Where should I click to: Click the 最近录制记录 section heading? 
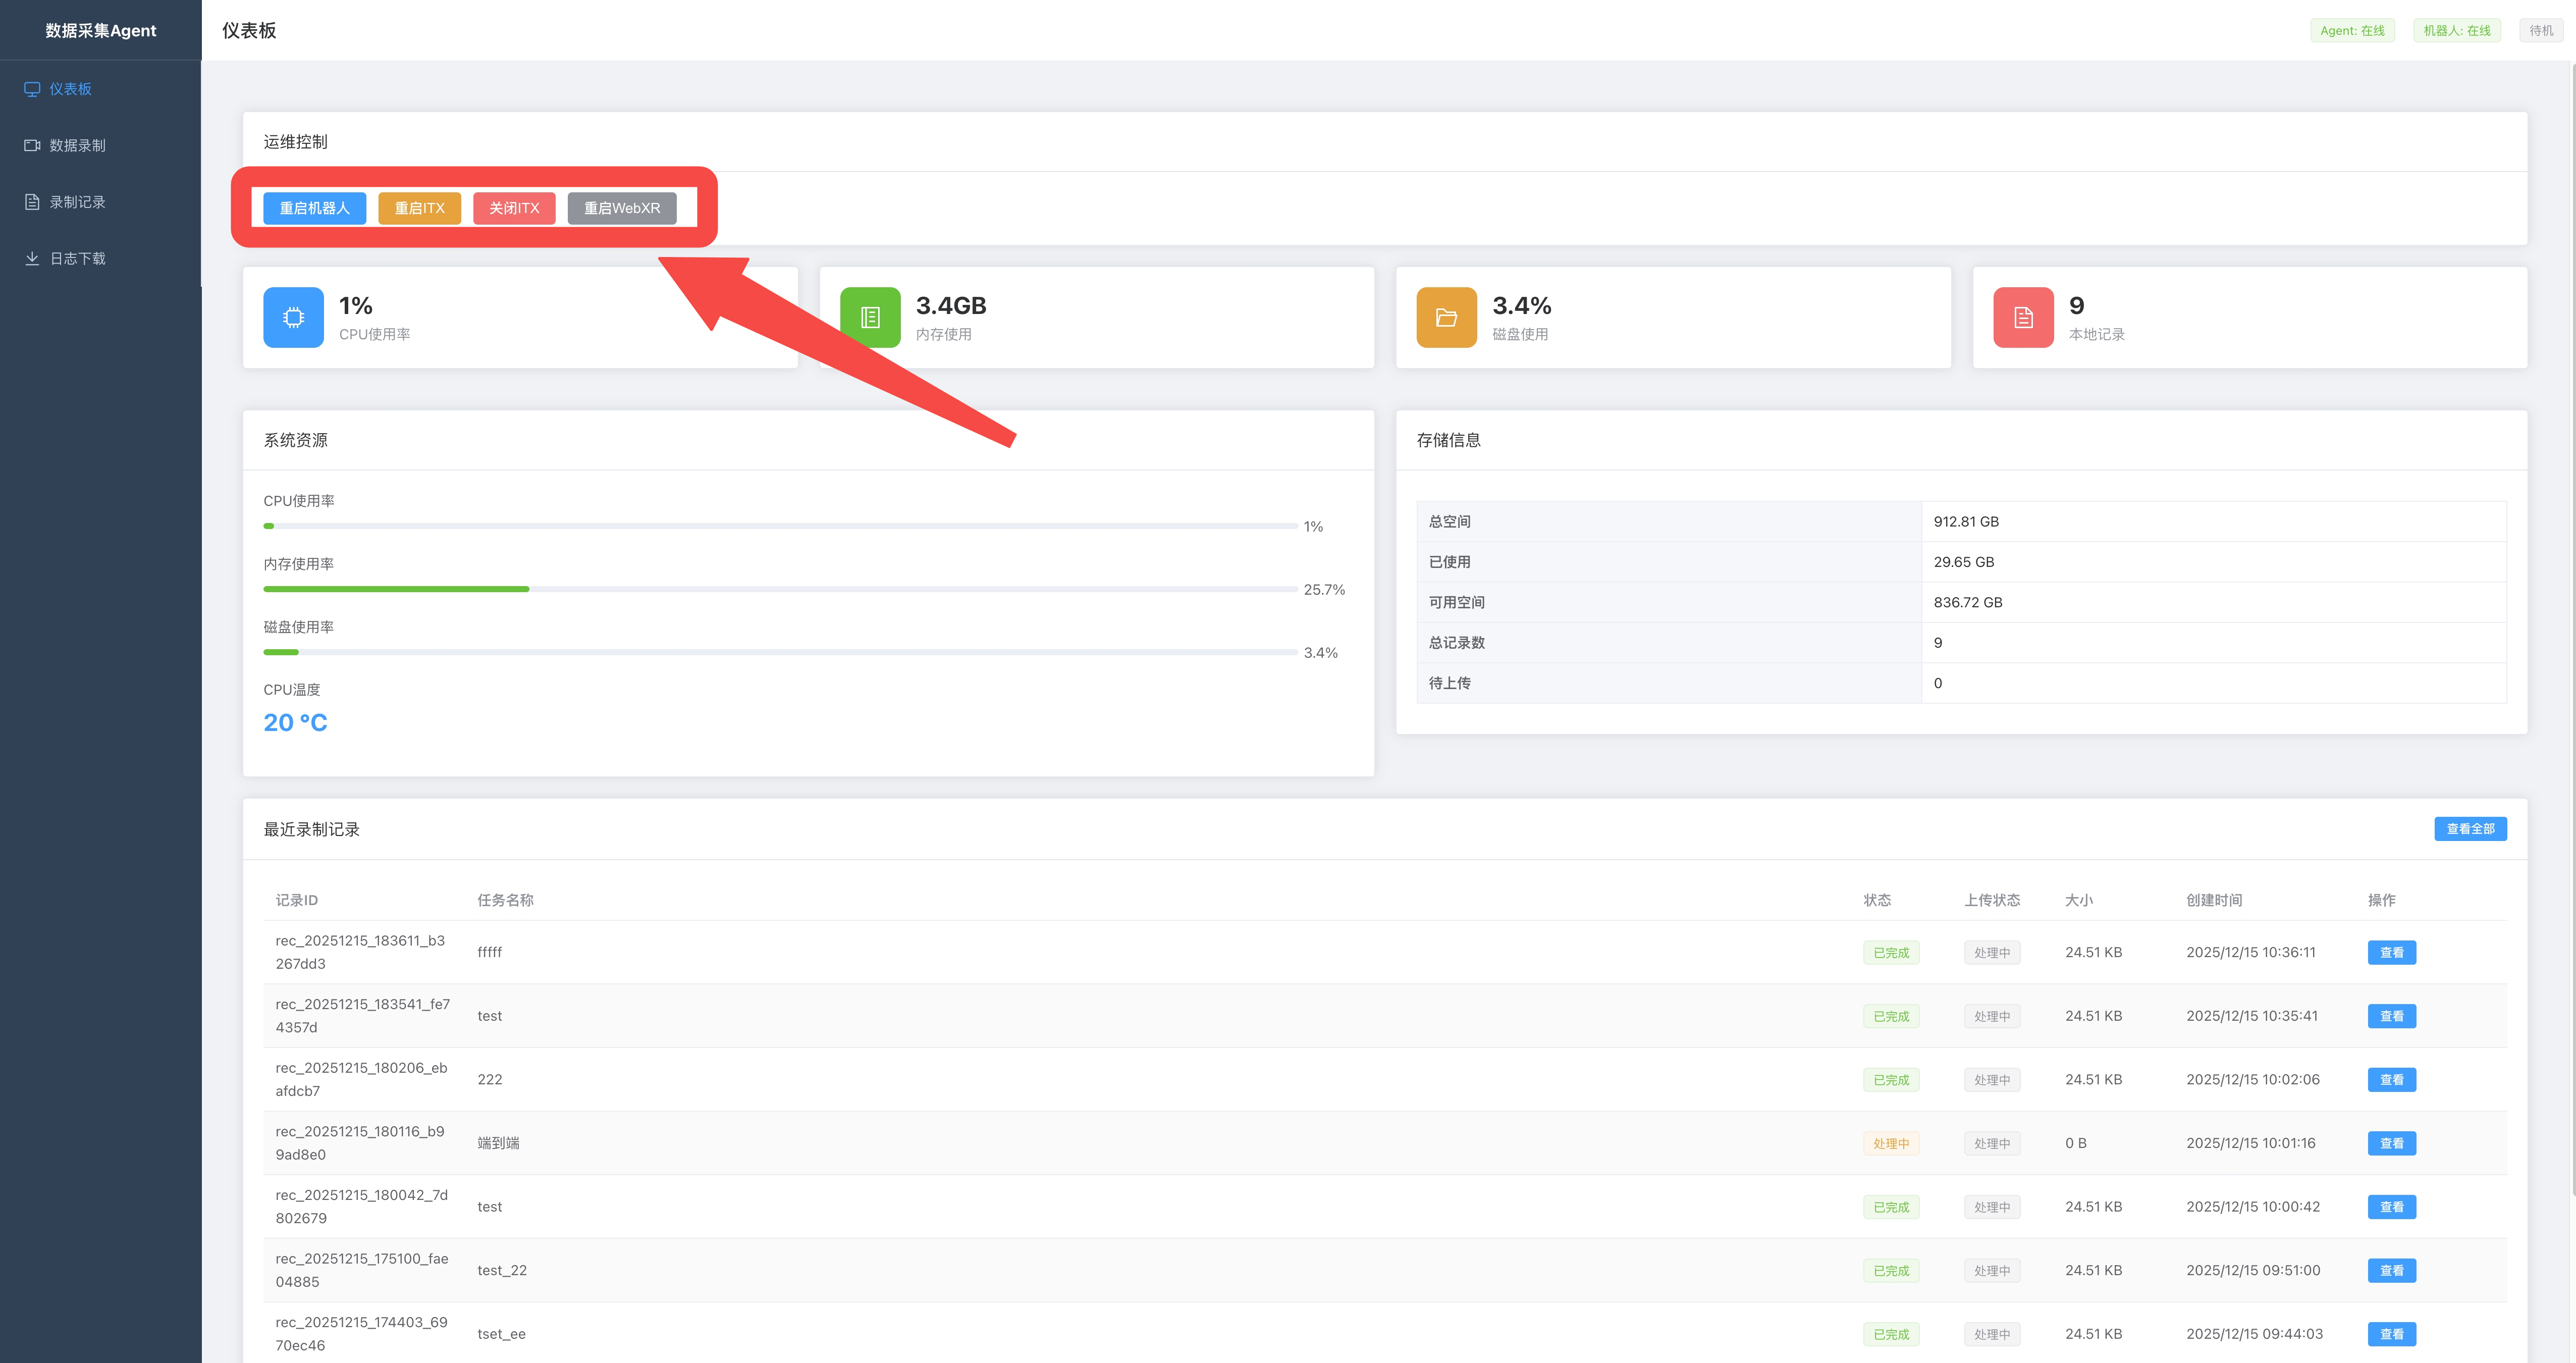click(x=311, y=829)
